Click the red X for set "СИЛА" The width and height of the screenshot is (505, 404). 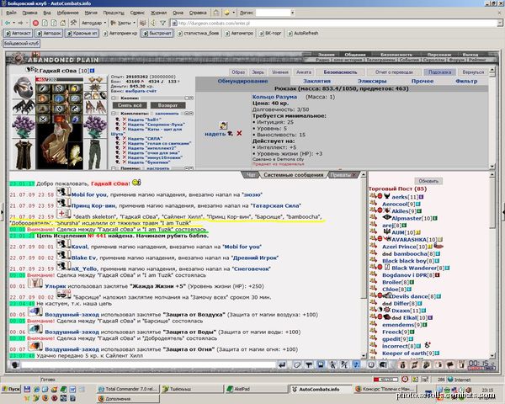click(125, 139)
